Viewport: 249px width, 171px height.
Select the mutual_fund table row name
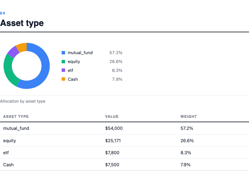pos(16,128)
